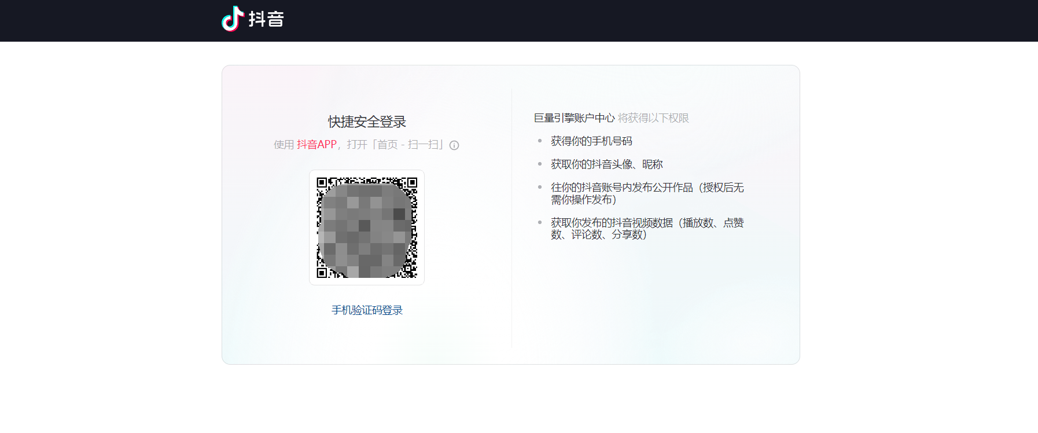Click the info icon beside scan instructions
Viewport: 1038px width, 433px height.
click(x=454, y=145)
